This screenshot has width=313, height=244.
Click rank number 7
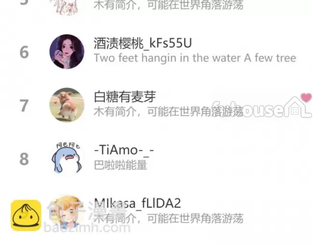[24, 105]
